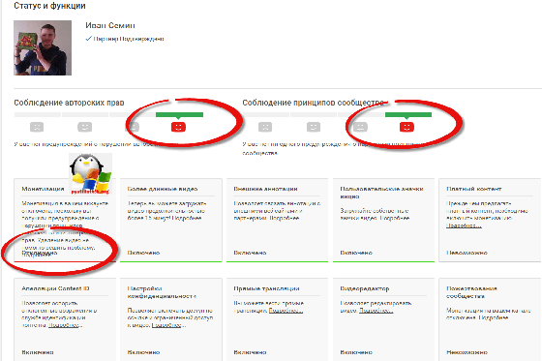The image size is (542, 361).
Task: Open the Подробнее link in Апелляции Content ID card
Action: pos(65,325)
